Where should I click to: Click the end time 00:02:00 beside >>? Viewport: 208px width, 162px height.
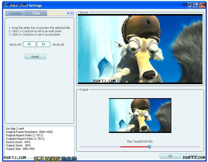[x=58, y=45]
